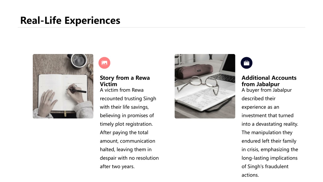
Task: Click the coffee cup in the left photo
Action: click(x=79, y=60)
